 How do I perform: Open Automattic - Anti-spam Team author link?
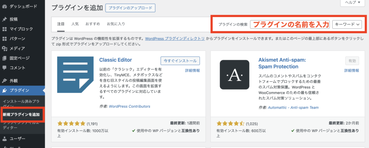[x=293, y=108]
